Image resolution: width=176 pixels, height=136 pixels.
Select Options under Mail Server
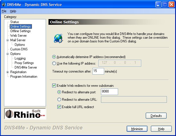point(20,45)
